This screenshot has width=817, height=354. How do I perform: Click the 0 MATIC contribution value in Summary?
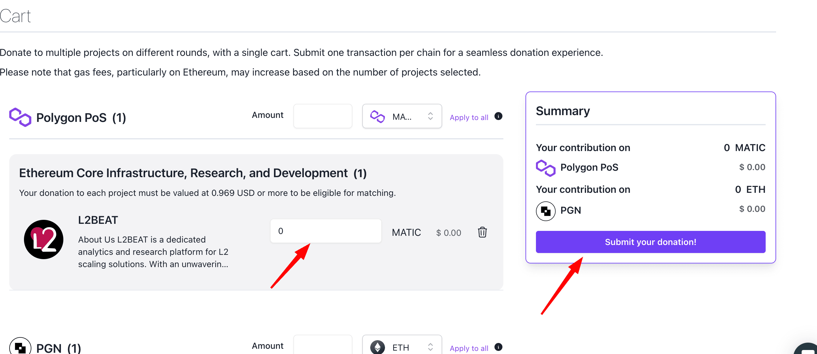[x=744, y=148]
